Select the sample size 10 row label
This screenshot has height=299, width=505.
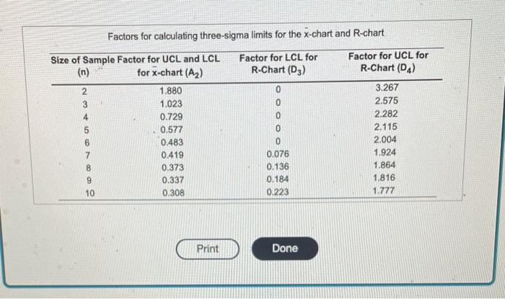click(90, 193)
